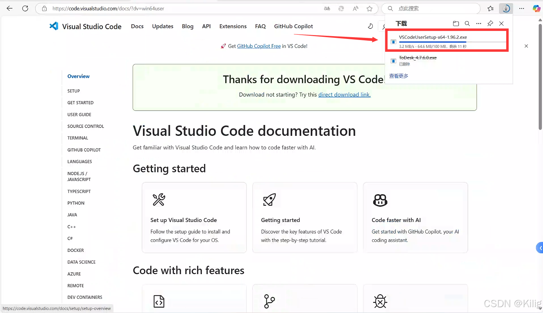Open more options in downloads panel
The height and width of the screenshot is (313, 543).
tap(479, 24)
